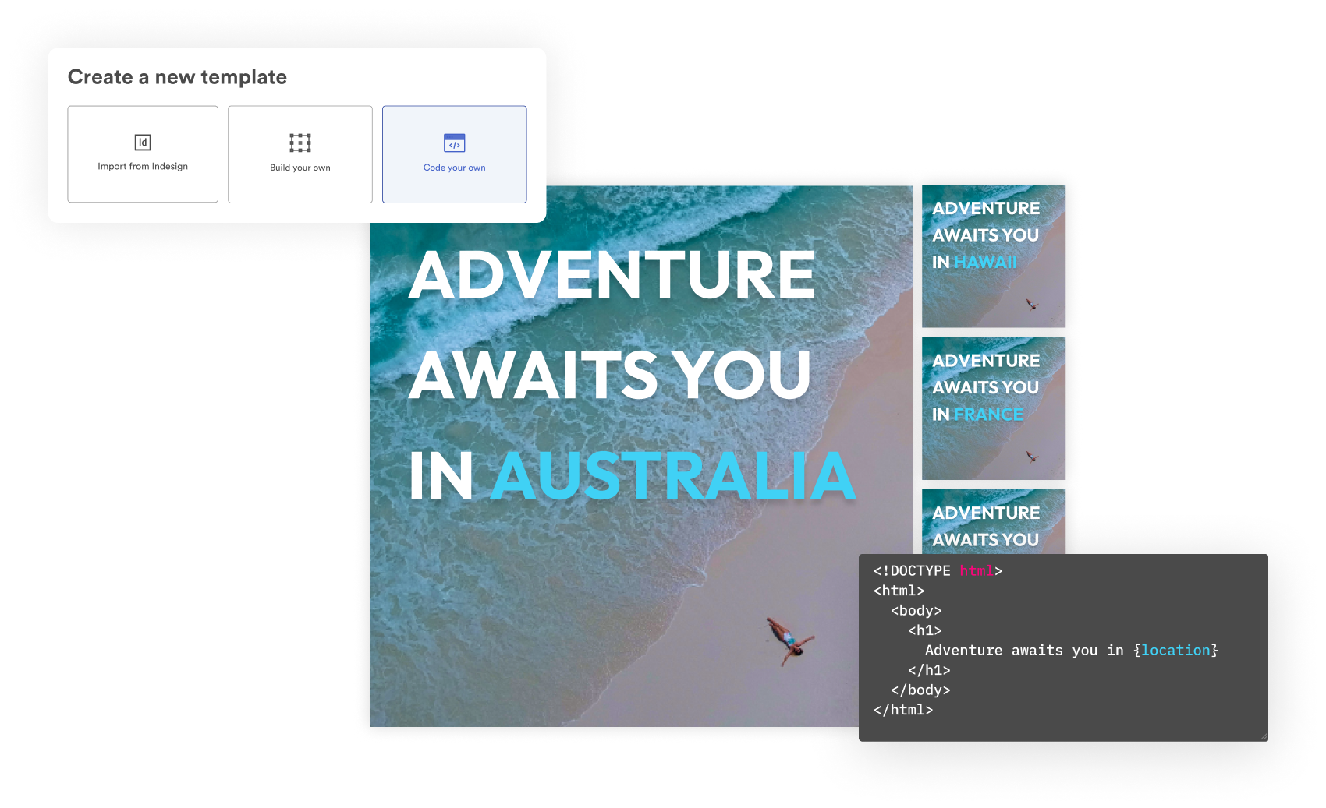Click the {location} variable in the code
Image resolution: width=1326 pixels, height=808 pixels.
[1175, 651]
